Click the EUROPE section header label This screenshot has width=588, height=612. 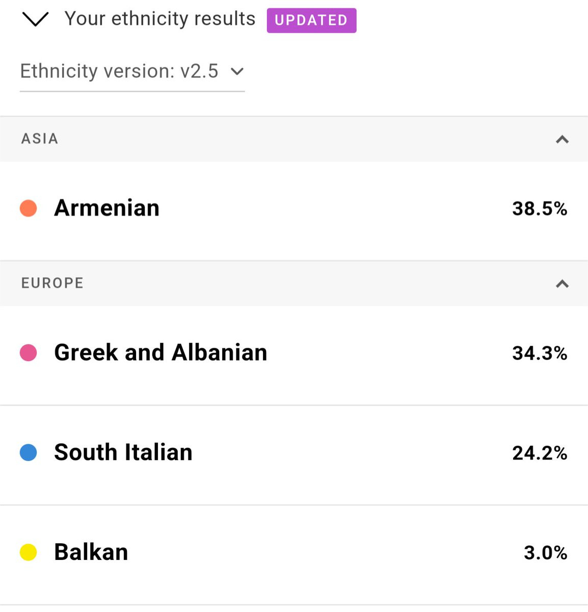[x=52, y=283]
